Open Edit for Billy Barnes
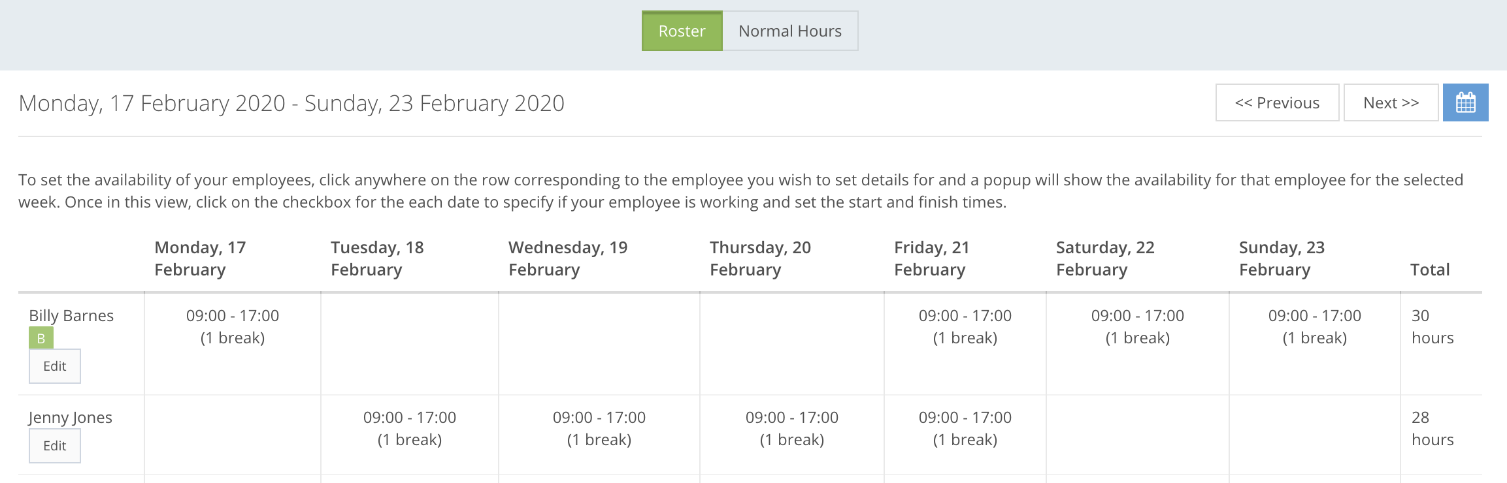1507x483 pixels. tap(54, 366)
